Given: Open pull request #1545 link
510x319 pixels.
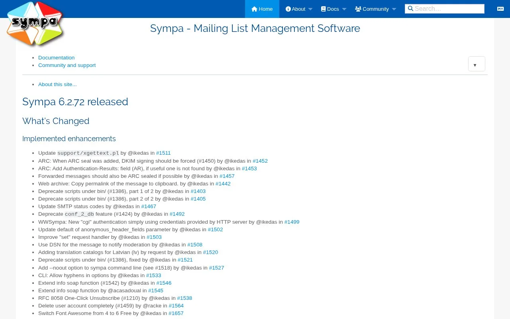Looking at the screenshot, I should [156, 291].
